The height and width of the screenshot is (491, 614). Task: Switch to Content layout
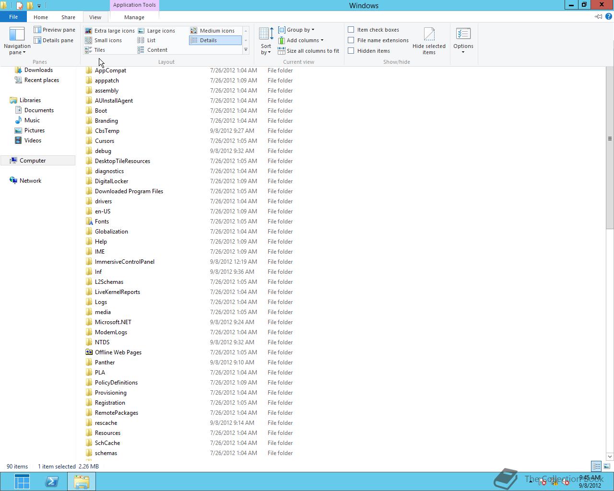(153, 50)
